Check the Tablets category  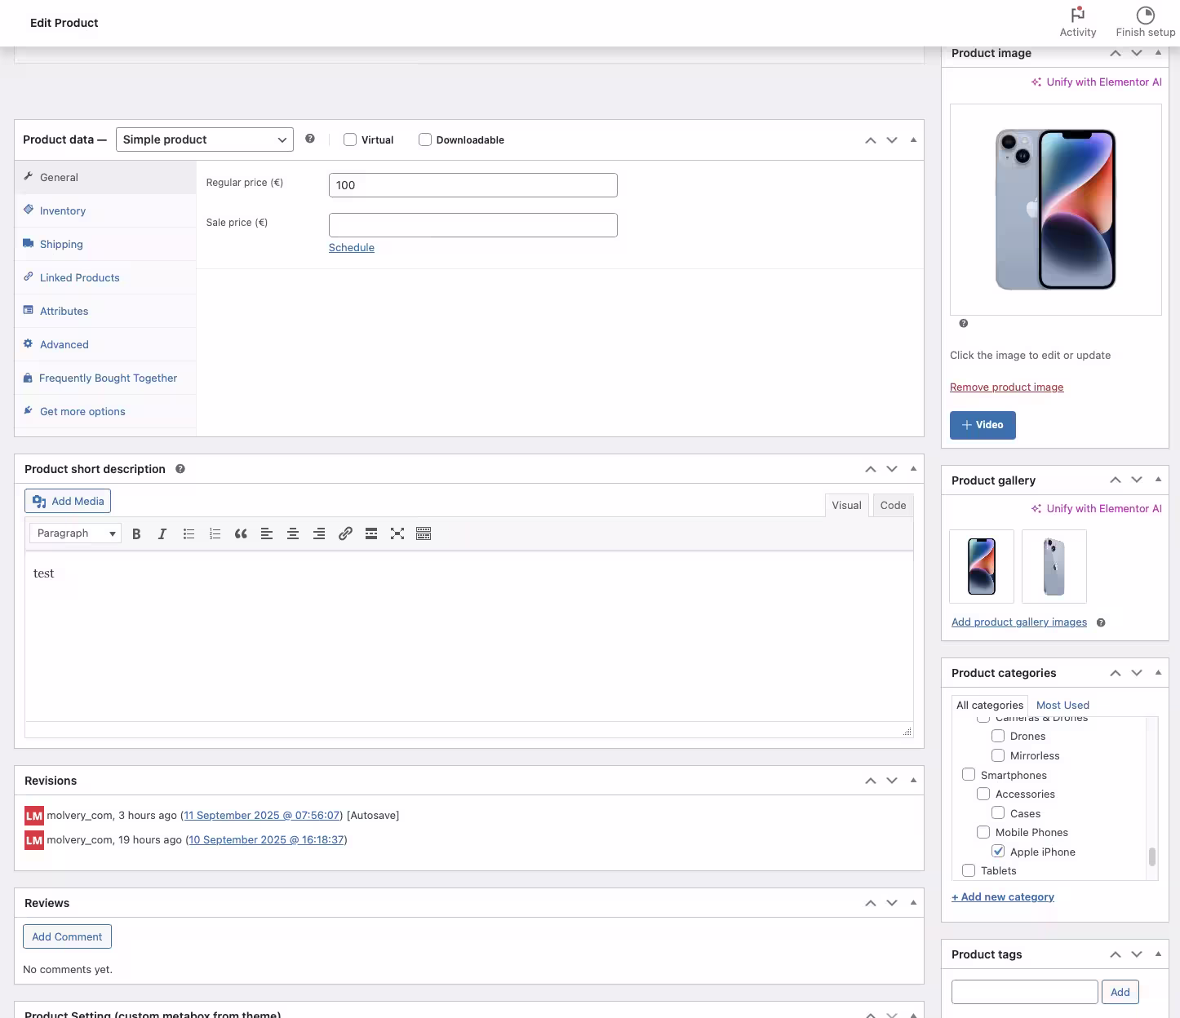point(969,870)
